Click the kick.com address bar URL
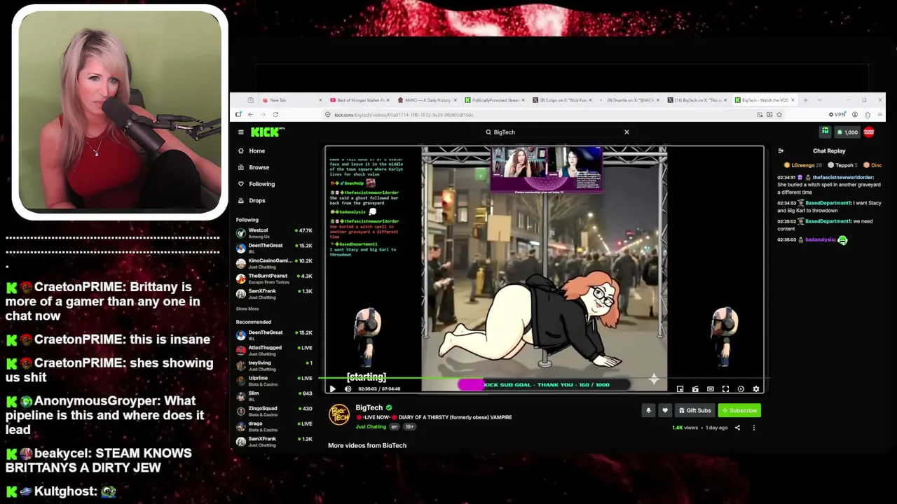This screenshot has width=897, height=504. [x=404, y=115]
